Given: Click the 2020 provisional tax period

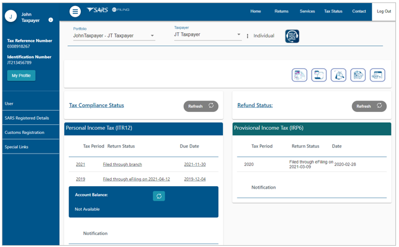Looking at the screenshot, I should 249,164.
